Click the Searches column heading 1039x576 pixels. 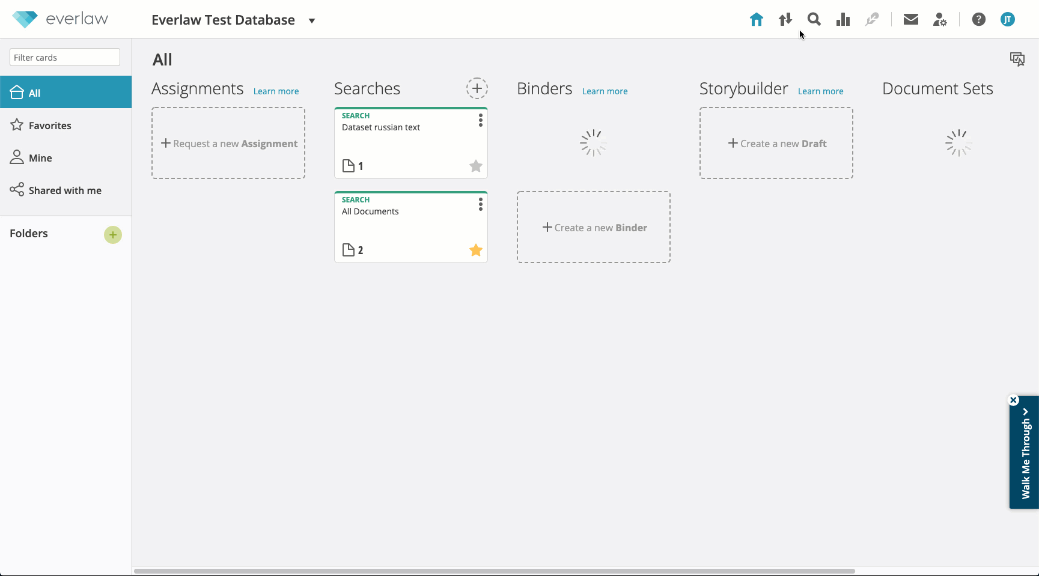pos(367,89)
